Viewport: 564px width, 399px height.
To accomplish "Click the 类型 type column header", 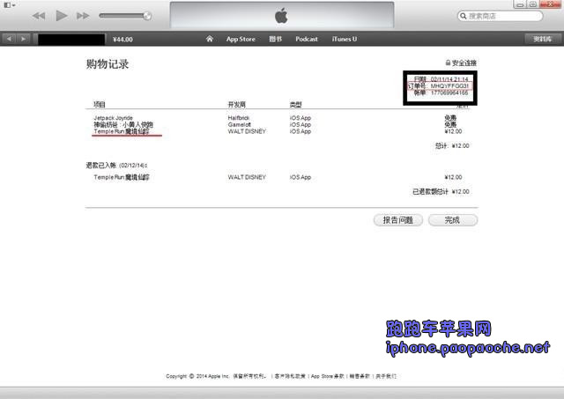I will point(296,105).
